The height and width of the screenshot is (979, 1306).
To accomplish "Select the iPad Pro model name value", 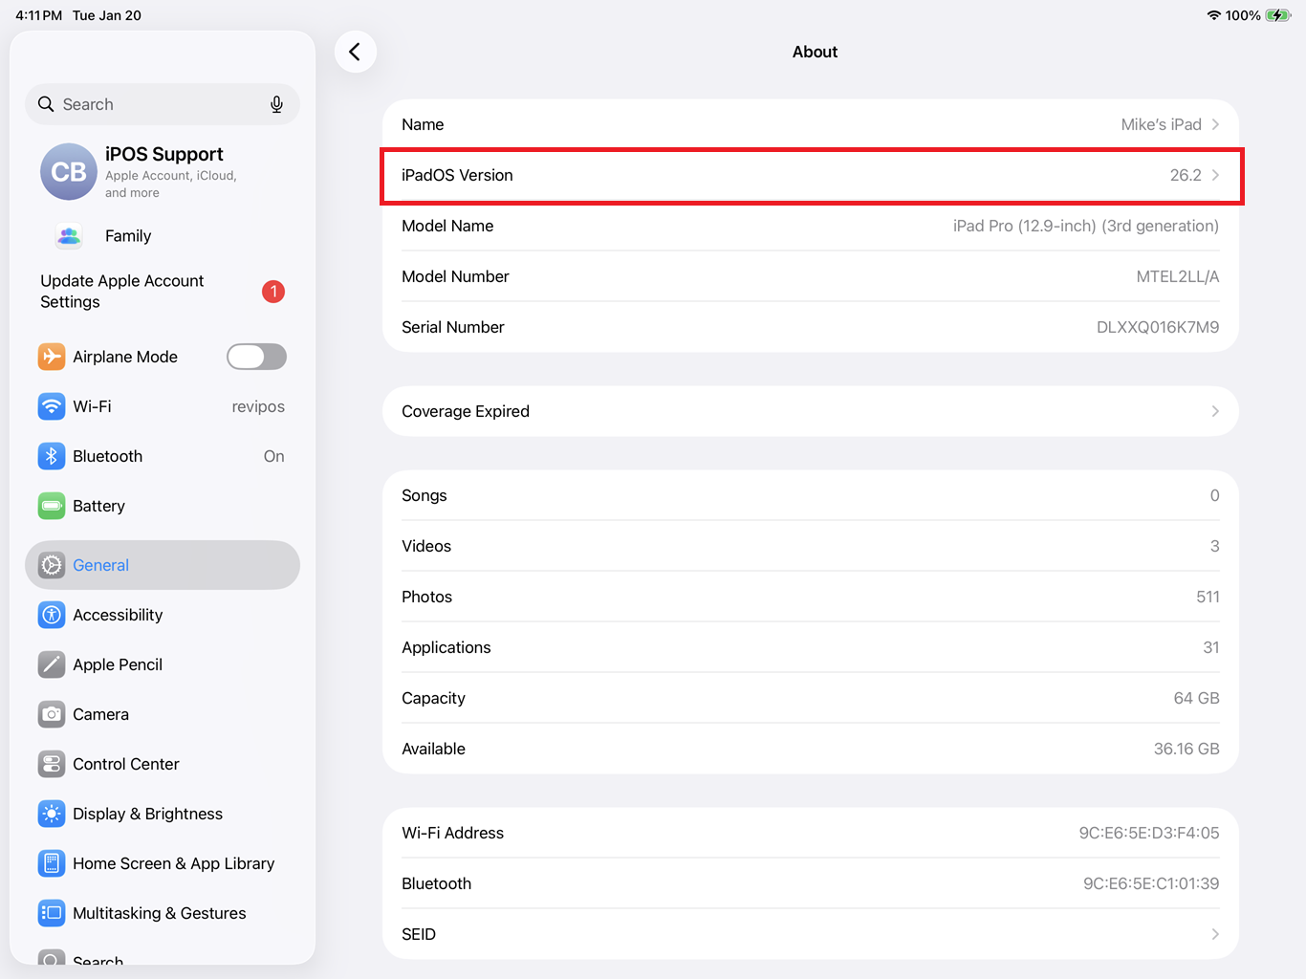I will pos(1086,226).
